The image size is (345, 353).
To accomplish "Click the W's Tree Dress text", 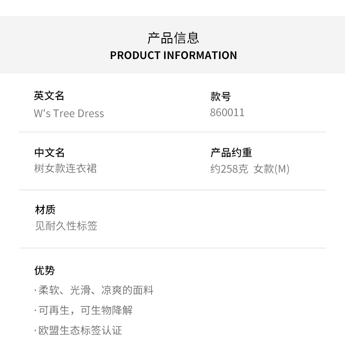I will point(69,113).
